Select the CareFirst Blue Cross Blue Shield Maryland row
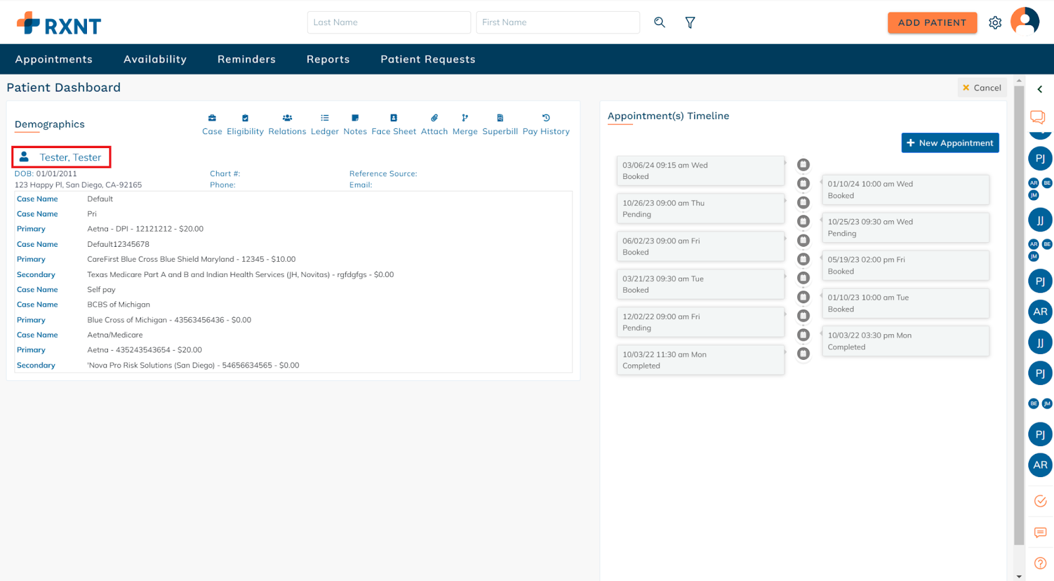Screen dimensions: 1054x581 tap(293, 259)
